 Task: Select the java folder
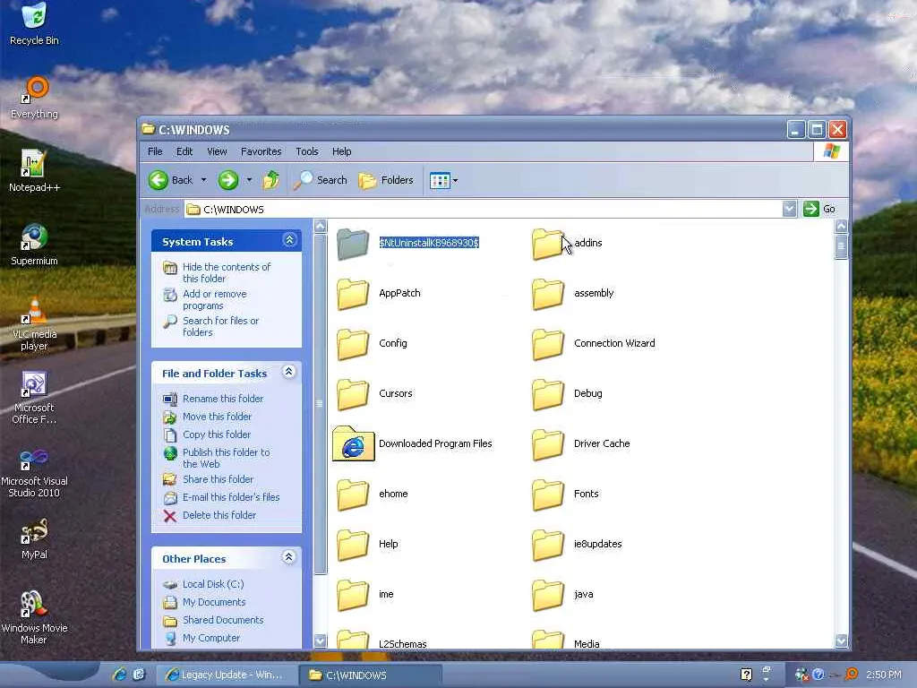(562, 595)
